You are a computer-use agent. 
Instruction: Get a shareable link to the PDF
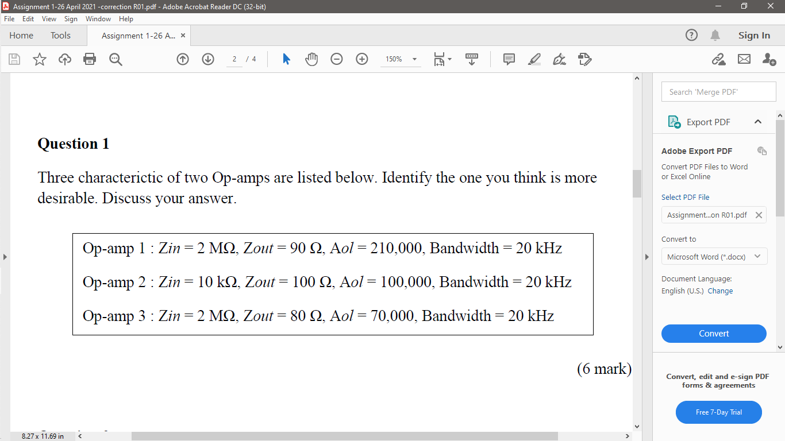719,59
